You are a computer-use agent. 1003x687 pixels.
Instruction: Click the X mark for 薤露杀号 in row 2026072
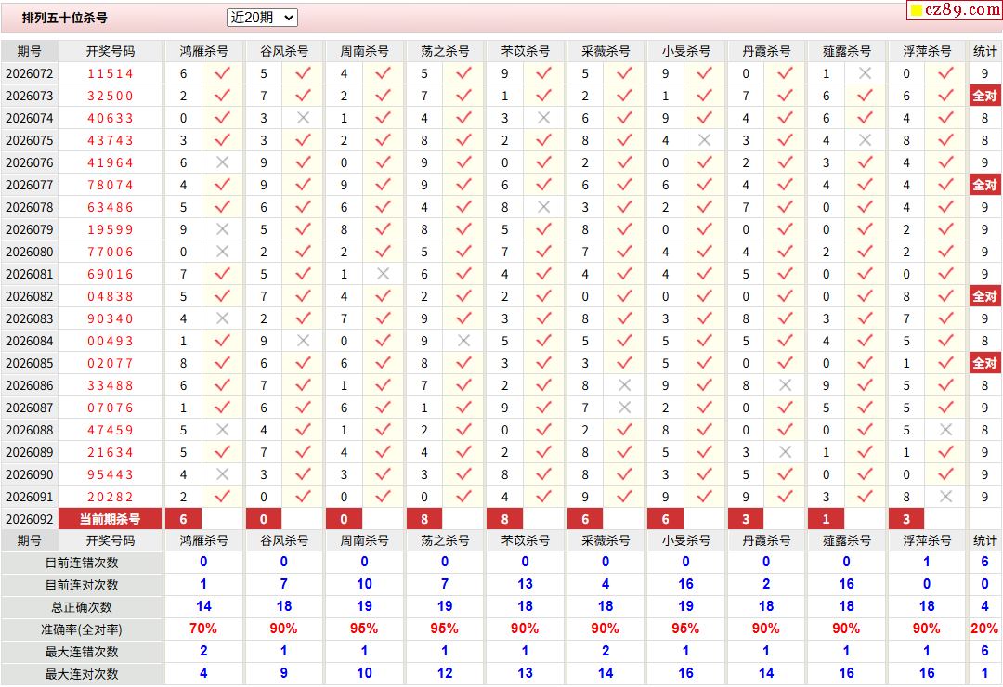click(865, 73)
